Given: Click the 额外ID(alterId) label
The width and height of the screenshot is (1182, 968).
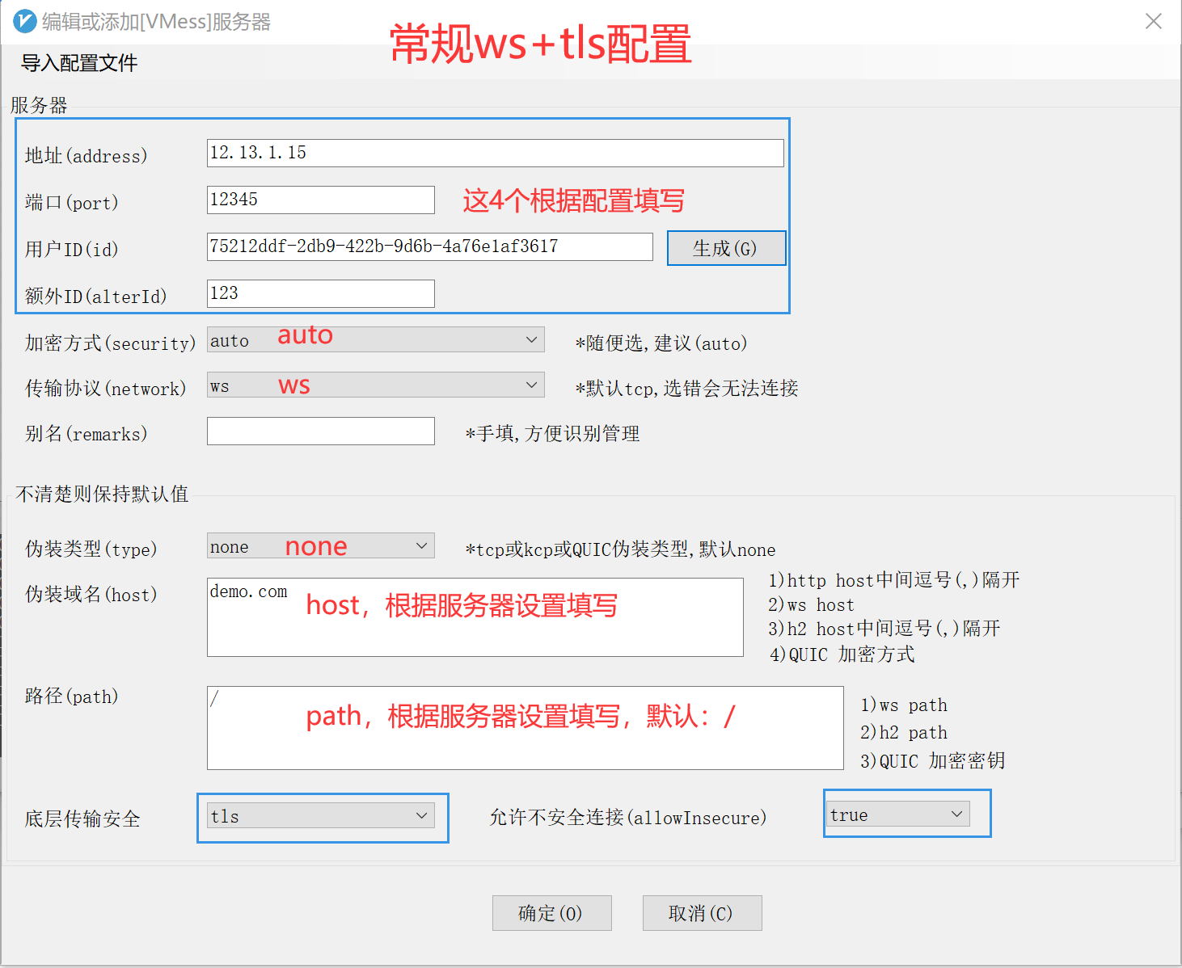Looking at the screenshot, I should point(96,296).
